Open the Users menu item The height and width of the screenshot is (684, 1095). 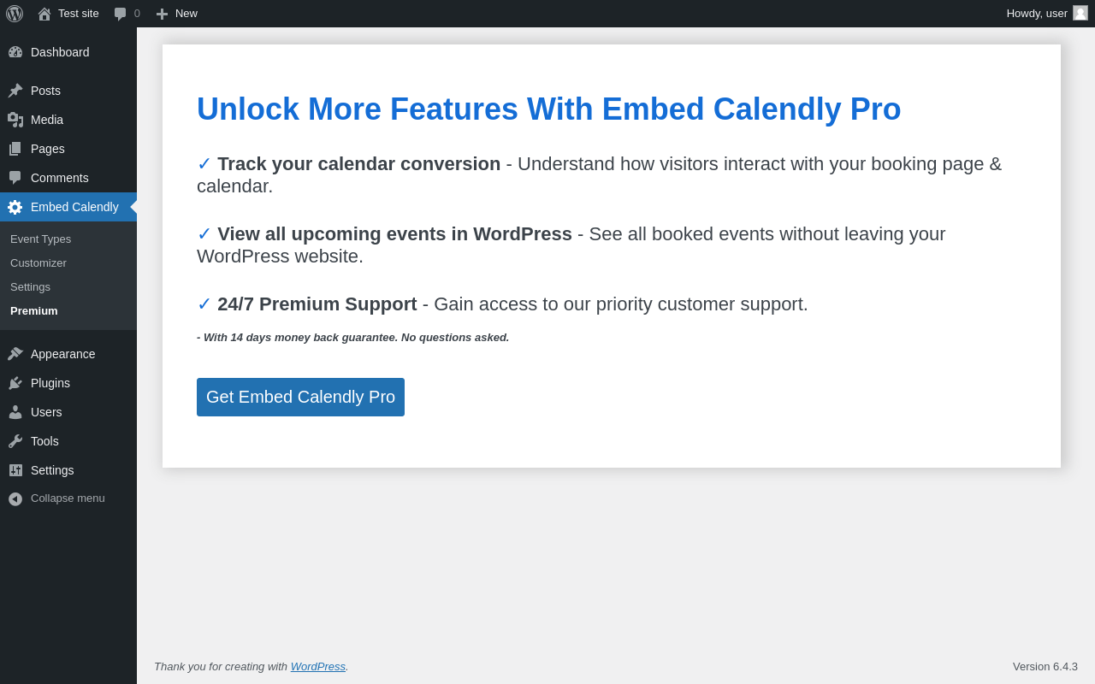[x=46, y=412]
